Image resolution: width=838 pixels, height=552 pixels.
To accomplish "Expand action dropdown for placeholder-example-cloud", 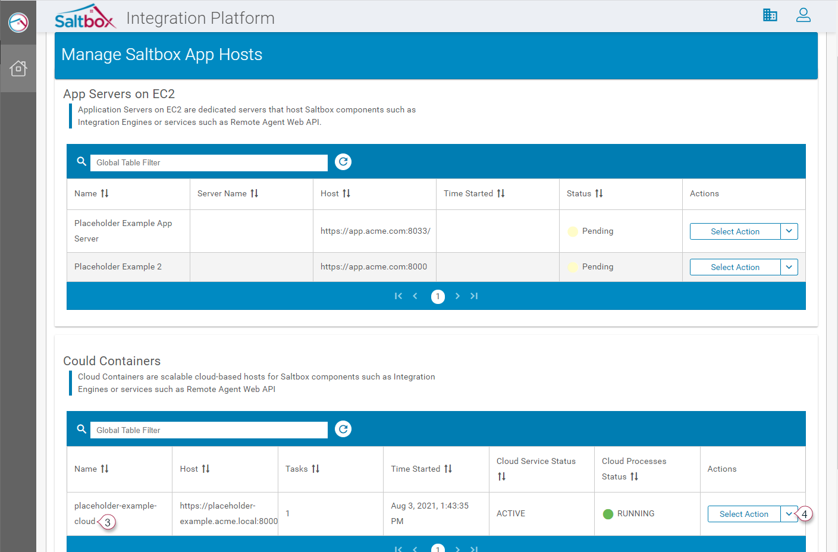I will click(789, 514).
